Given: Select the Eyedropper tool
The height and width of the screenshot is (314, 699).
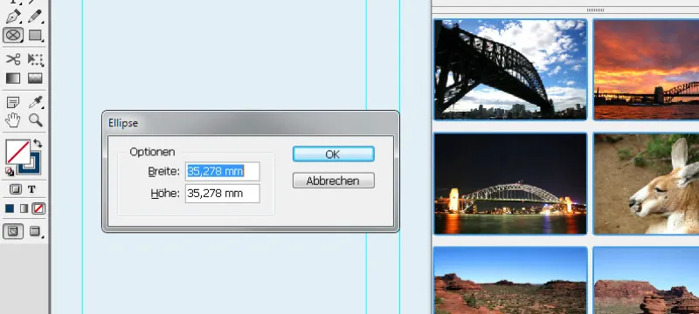Looking at the screenshot, I should coord(35,102).
